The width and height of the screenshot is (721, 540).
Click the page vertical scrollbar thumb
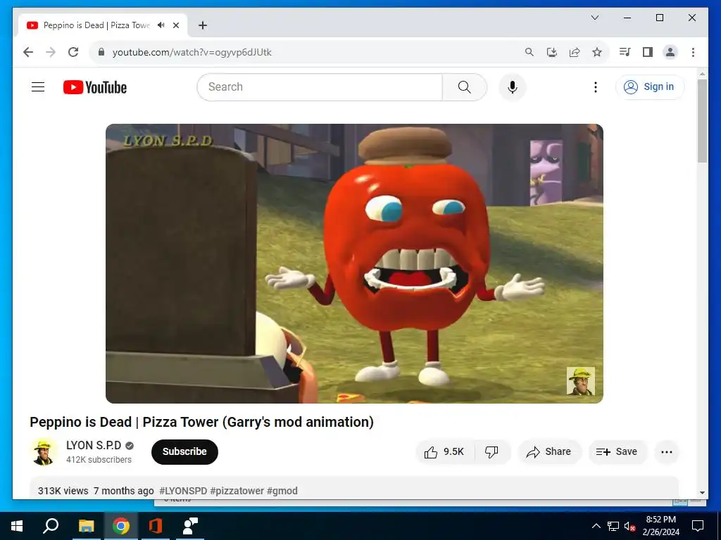(702, 120)
